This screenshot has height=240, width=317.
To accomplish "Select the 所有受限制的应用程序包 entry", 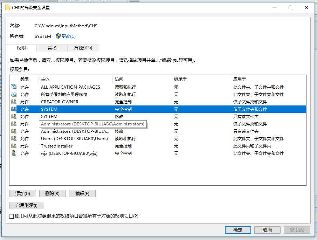I will click(158, 94).
